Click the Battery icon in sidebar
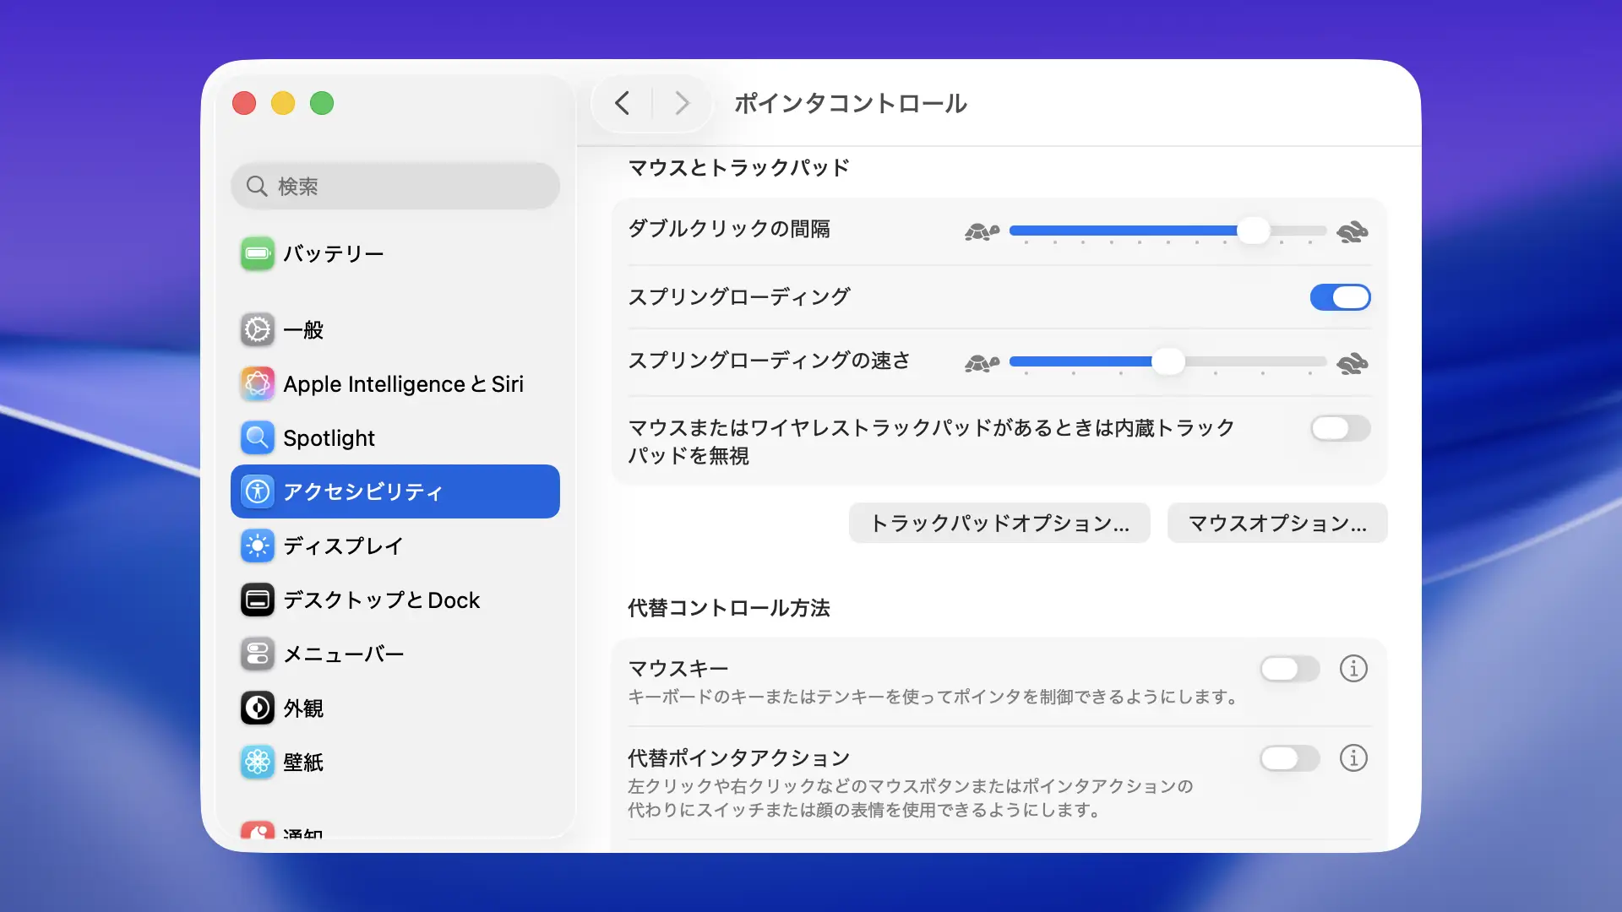Image resolution: width=1622 pixels, height=912 pixels. [257, 253]
